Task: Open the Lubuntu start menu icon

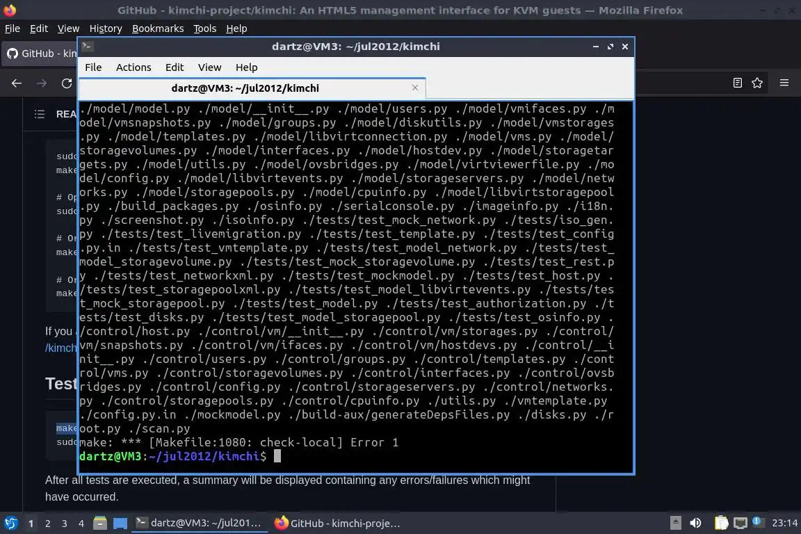Action: 10,524
